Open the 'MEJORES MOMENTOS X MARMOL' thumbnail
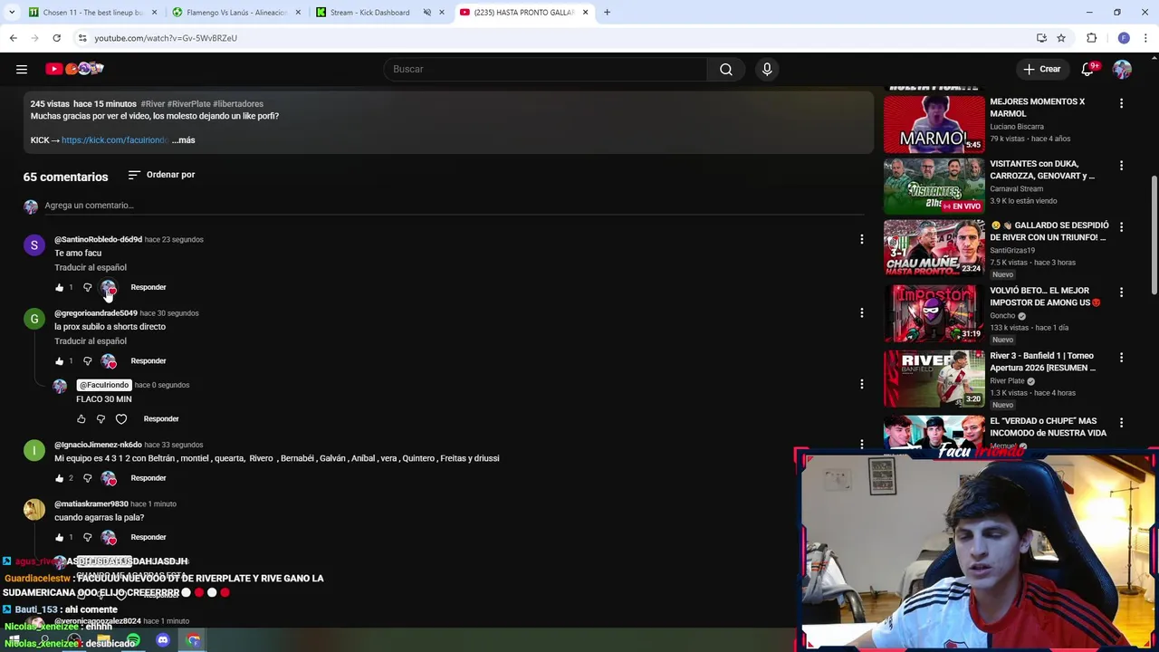1159x652 pixels. pos(934,125)
